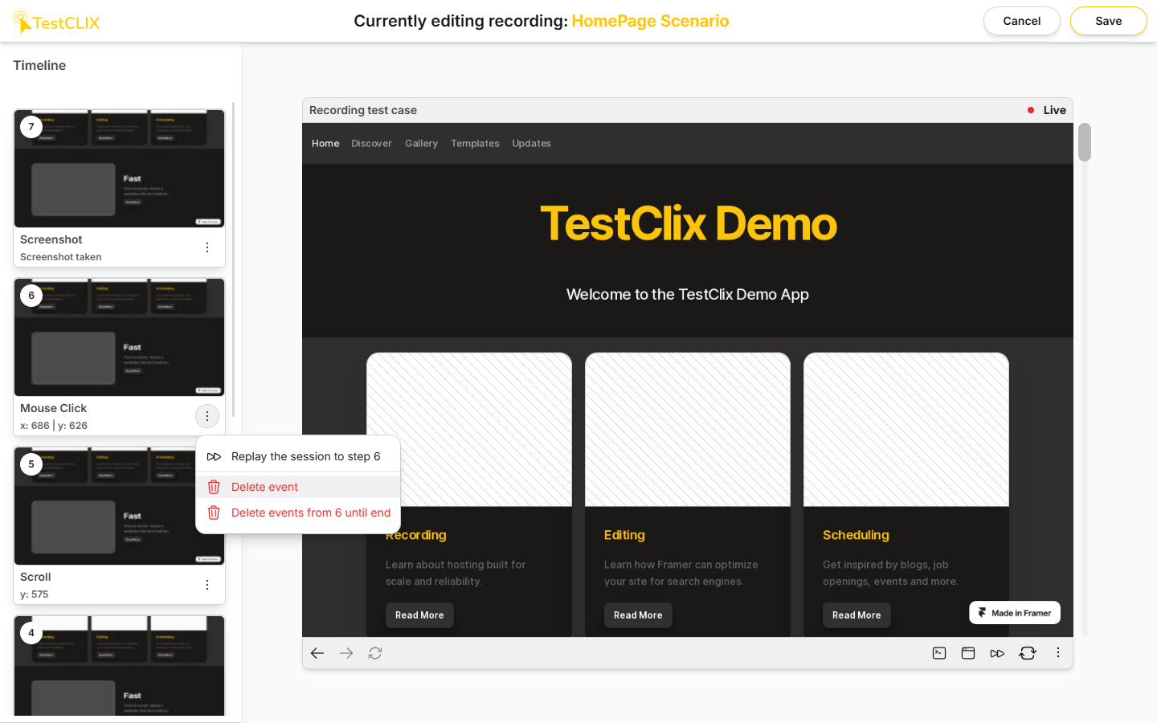Choose Replay the session to step 6
Image resolution: width=1157 pixels, height=723 pixels.
[x=298, y=456]
